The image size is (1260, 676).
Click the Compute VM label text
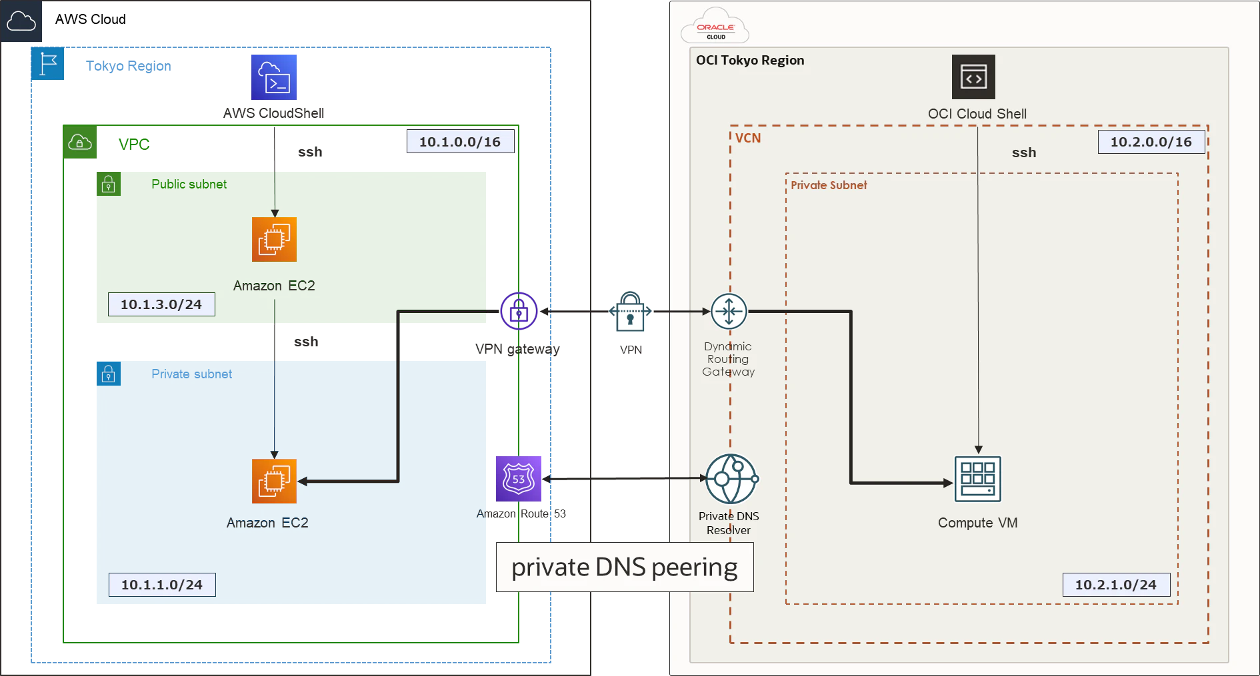pyautogui.click(x=978, y=523)
